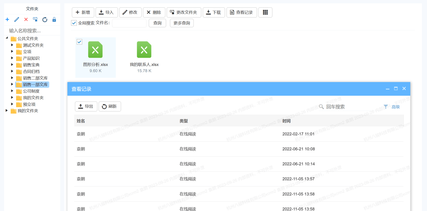Deselect the 图形分析.xlsx checkbox
427x211 pixels.
79,41
